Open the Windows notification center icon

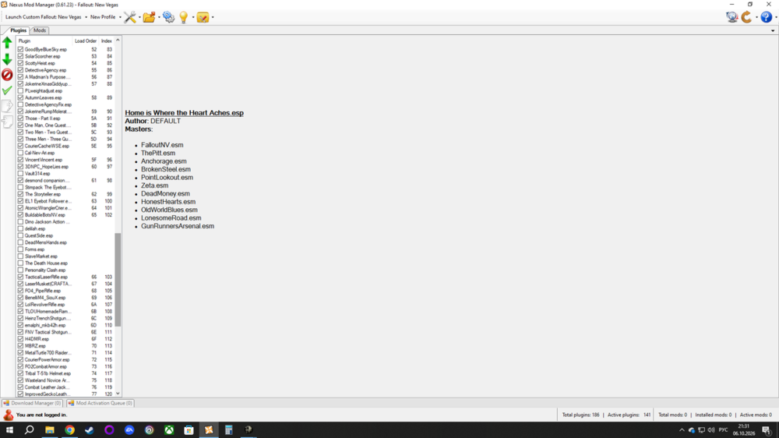(x=767, y=430)
